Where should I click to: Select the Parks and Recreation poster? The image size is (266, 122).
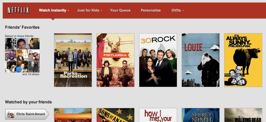click(x=73, y=60)
